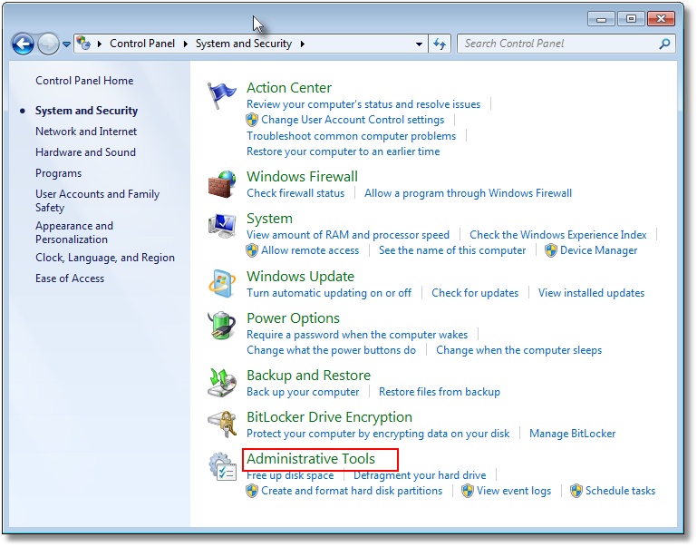This screenshot has width=697, height=547.
Task: Click Allow a program through Windows Firewall
Action: [x=468, y=193]
